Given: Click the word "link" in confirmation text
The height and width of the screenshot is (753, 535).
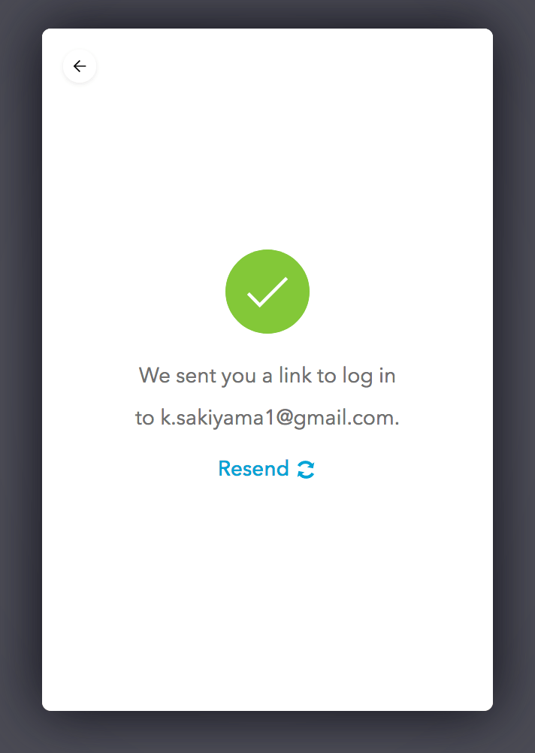Looking at the screenshot, I should click(x=295, y=375).
